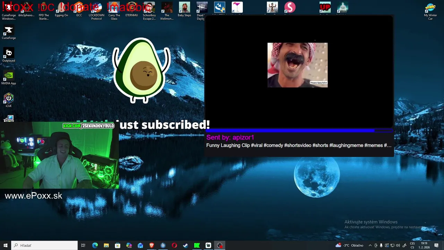This screenshot has height=250, width=444.
Task: Click the Meet Now tray icon
Action: (x=376, y=245)
